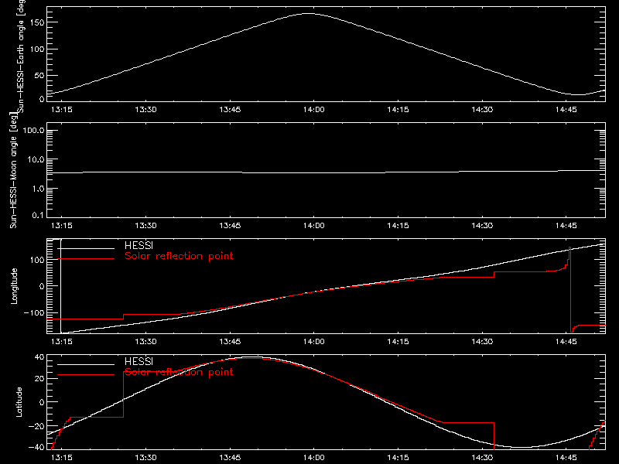Click the red spike near 14:45 in Longitude plot
619x464 pixels.
click(x=570, y=290)
